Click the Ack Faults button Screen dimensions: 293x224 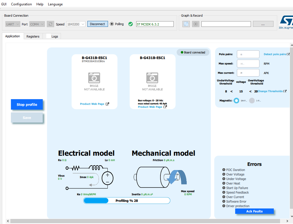coord(254,211)
